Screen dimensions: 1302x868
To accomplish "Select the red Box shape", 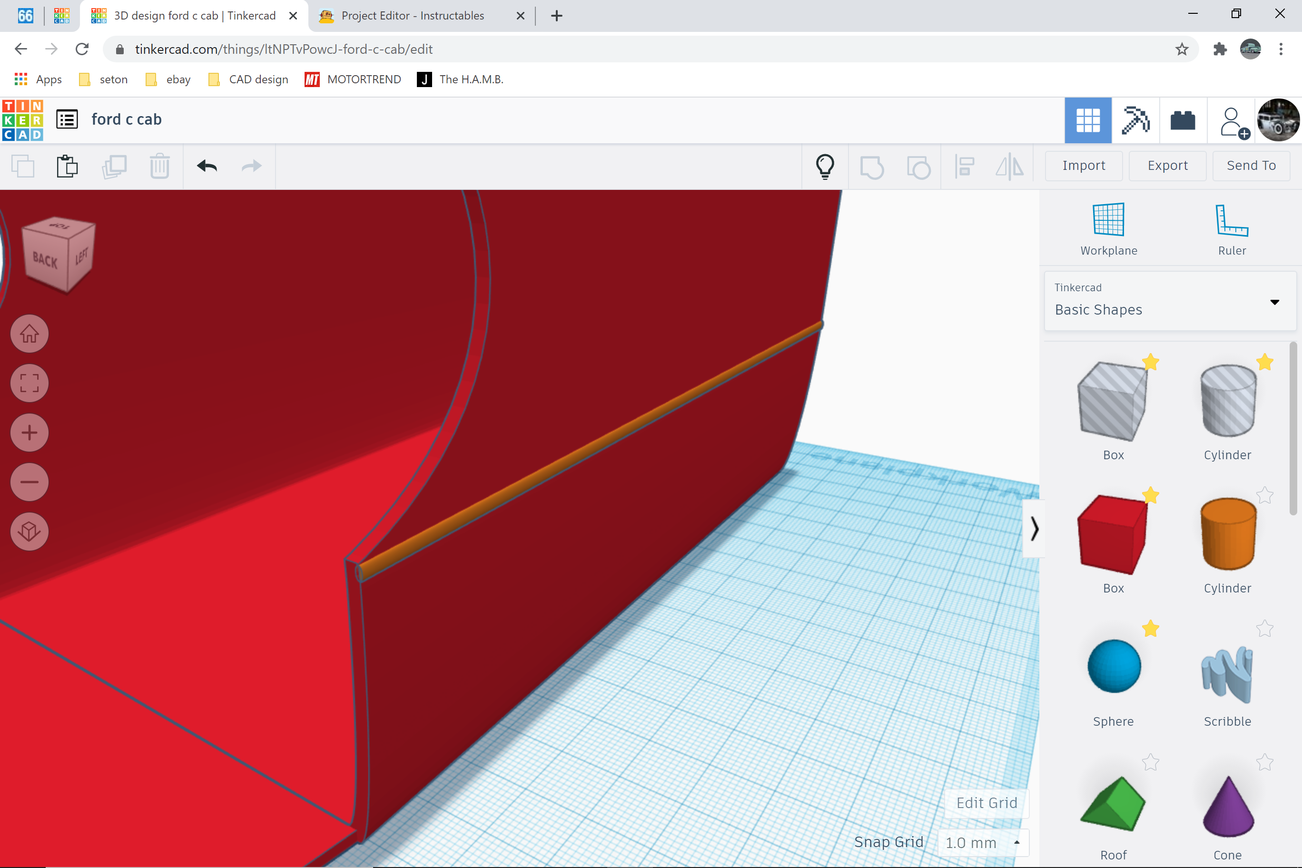I will 1113,534.
